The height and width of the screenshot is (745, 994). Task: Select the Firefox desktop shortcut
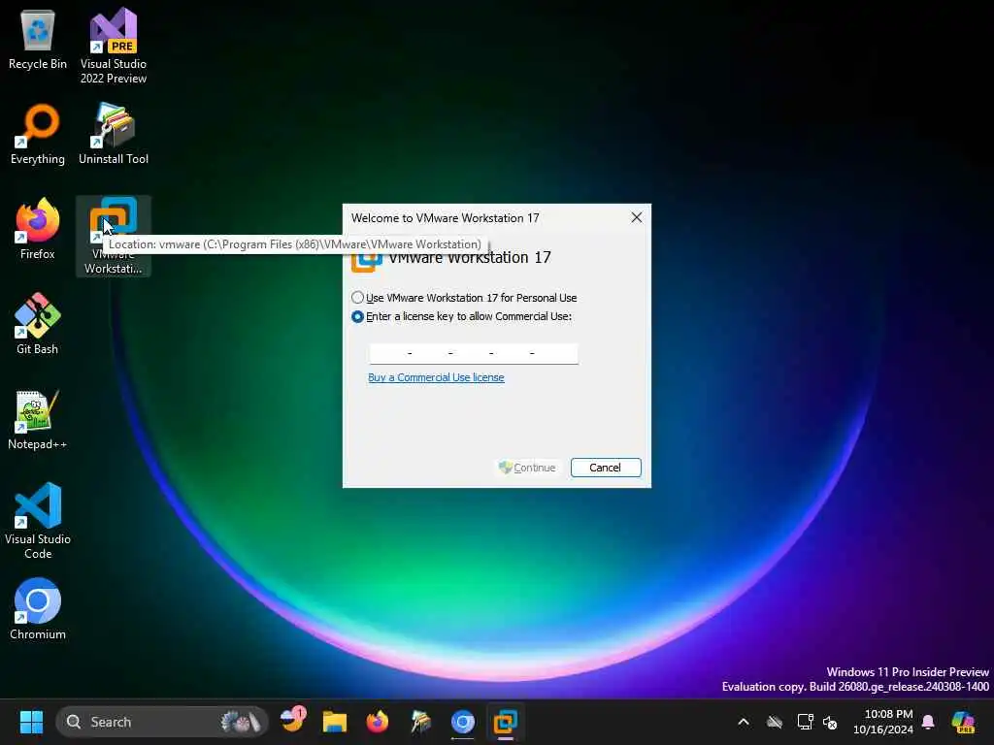coord(38,229)
